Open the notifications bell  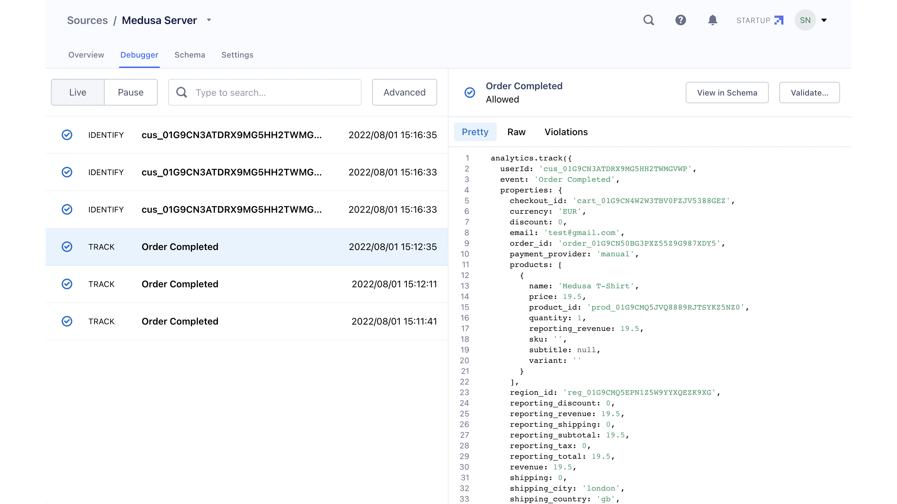click(712, 20)
